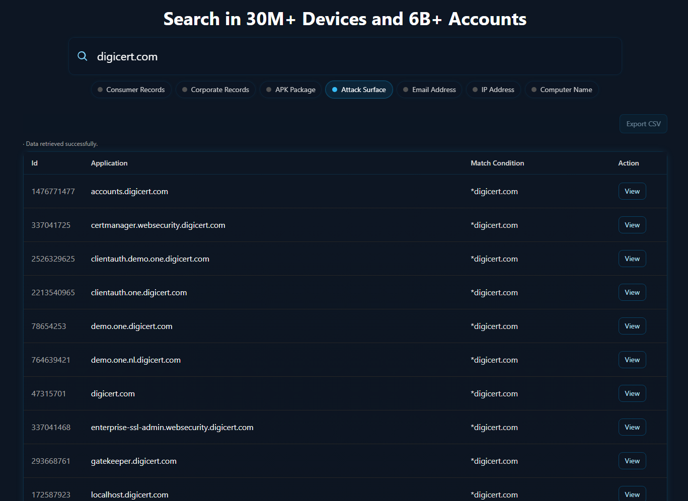Select the Consumer Records filter
The width and height of the screenshot is (688, 501).
(131, 90)
